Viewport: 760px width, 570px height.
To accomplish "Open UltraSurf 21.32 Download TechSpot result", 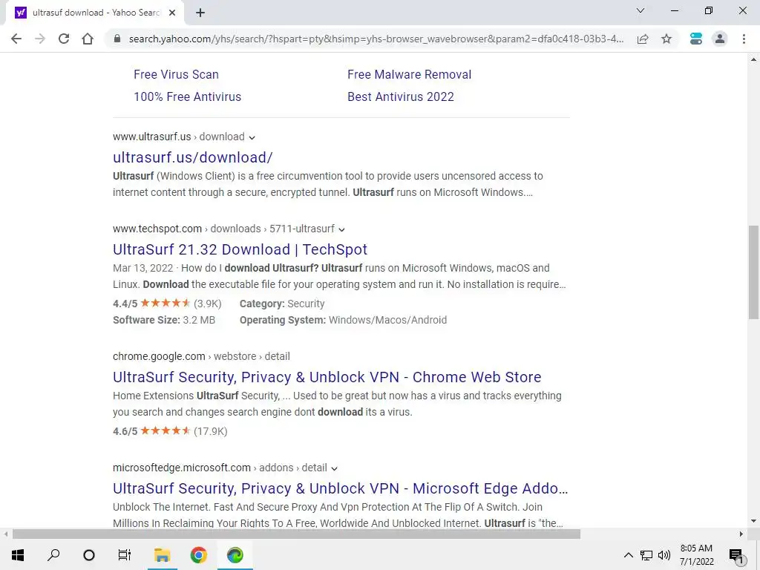I will (x=240, y=249).
